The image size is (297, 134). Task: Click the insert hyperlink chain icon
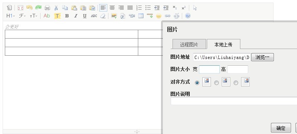tap(167, 16)
